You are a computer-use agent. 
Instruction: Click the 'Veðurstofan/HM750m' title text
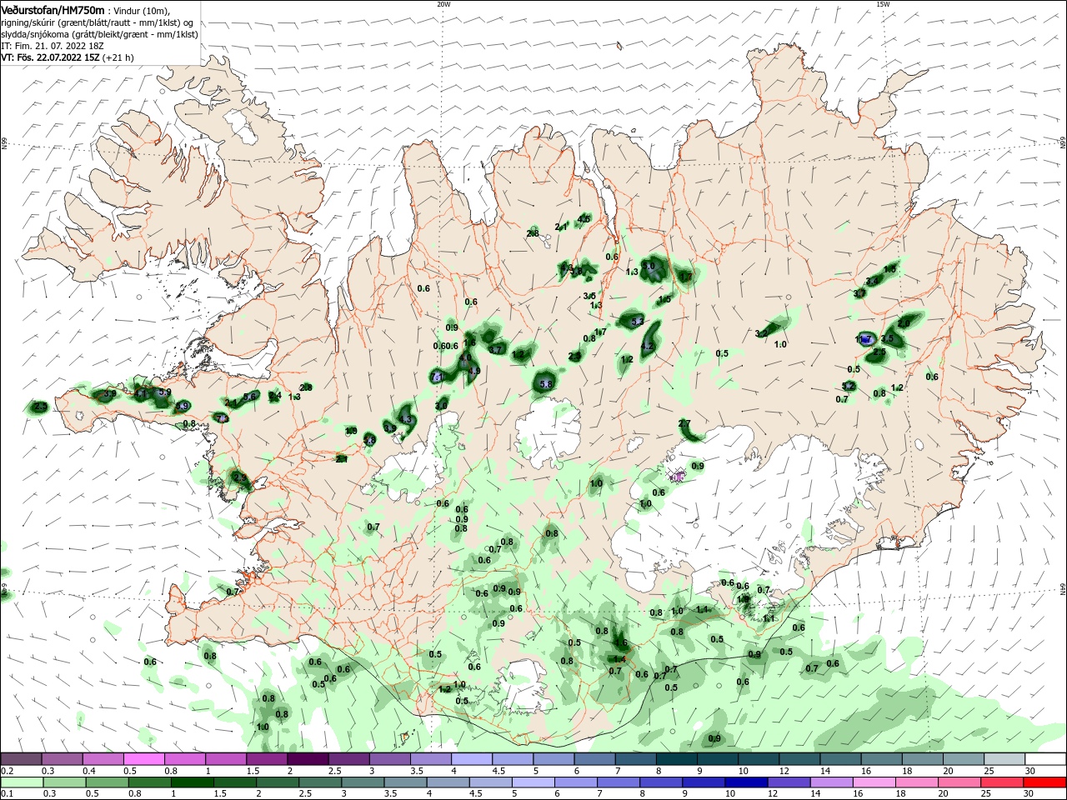[x=53, y=9]
